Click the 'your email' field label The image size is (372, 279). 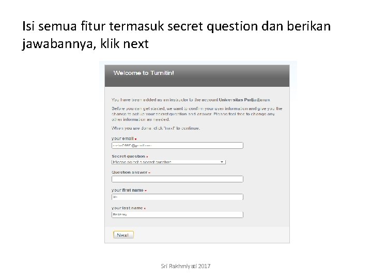pyautogui.click(x=122, y=138)
